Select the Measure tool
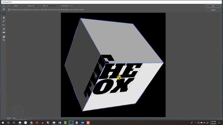The width and height of the screenshot is (223, 125). coord(4,33)
